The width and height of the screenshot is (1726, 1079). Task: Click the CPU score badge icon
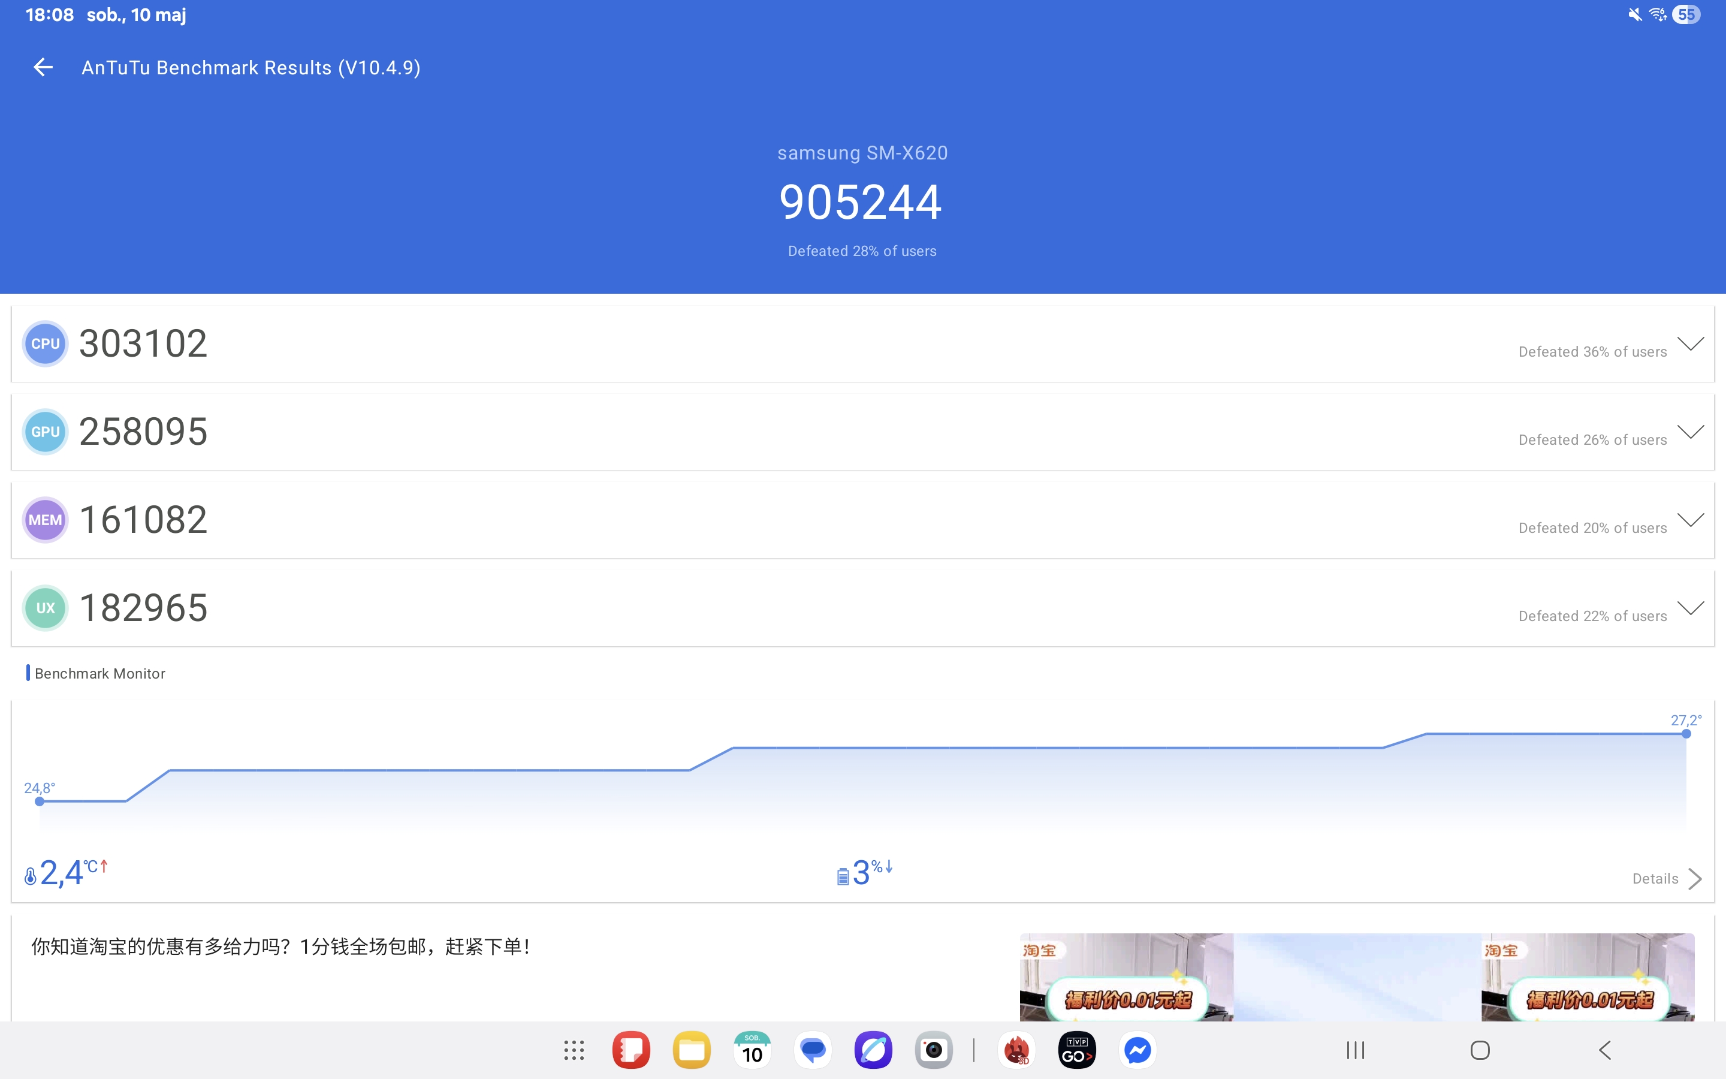[x=45, y=344]
